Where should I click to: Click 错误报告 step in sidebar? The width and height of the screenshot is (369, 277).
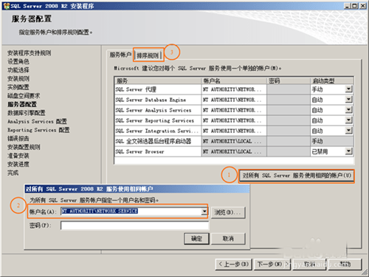click(18, 139)
